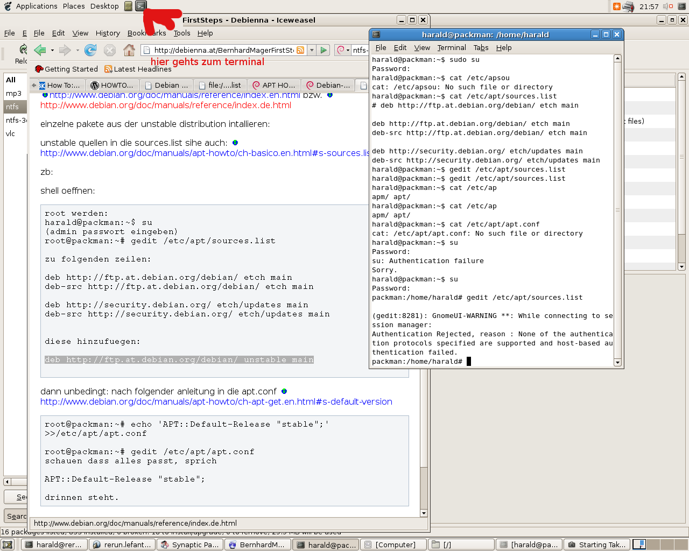The height and width of the screenshot is (551, 689).
Task: Click Iceweasel page scrollbar down arrow
Action: (424, 513)
